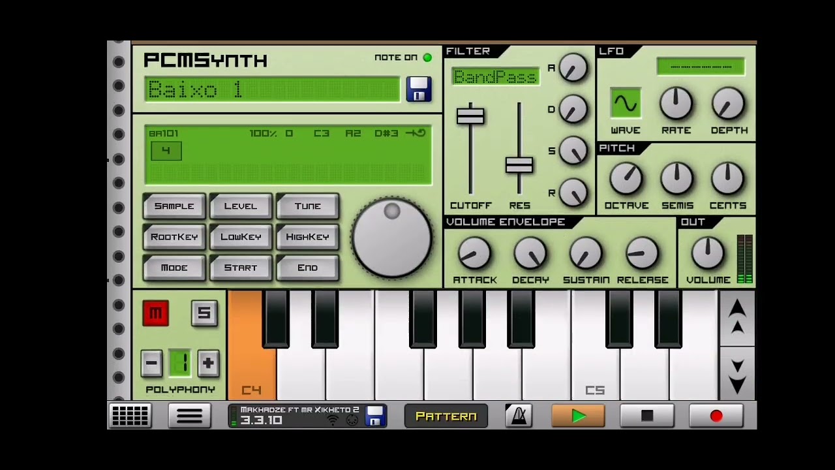Click the polyphony value display
The width and height of the screenshot is (835, 470).
tap(180, 363)
